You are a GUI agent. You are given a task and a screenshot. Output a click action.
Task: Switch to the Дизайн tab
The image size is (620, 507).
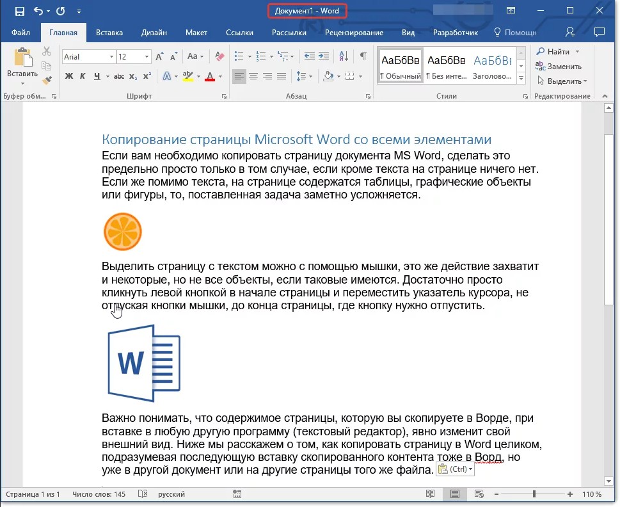[154, 33]
